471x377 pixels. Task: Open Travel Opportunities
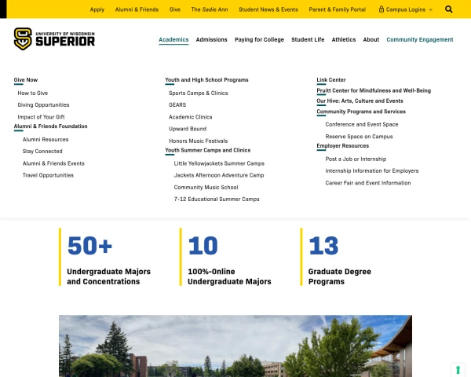click(48, 175)
